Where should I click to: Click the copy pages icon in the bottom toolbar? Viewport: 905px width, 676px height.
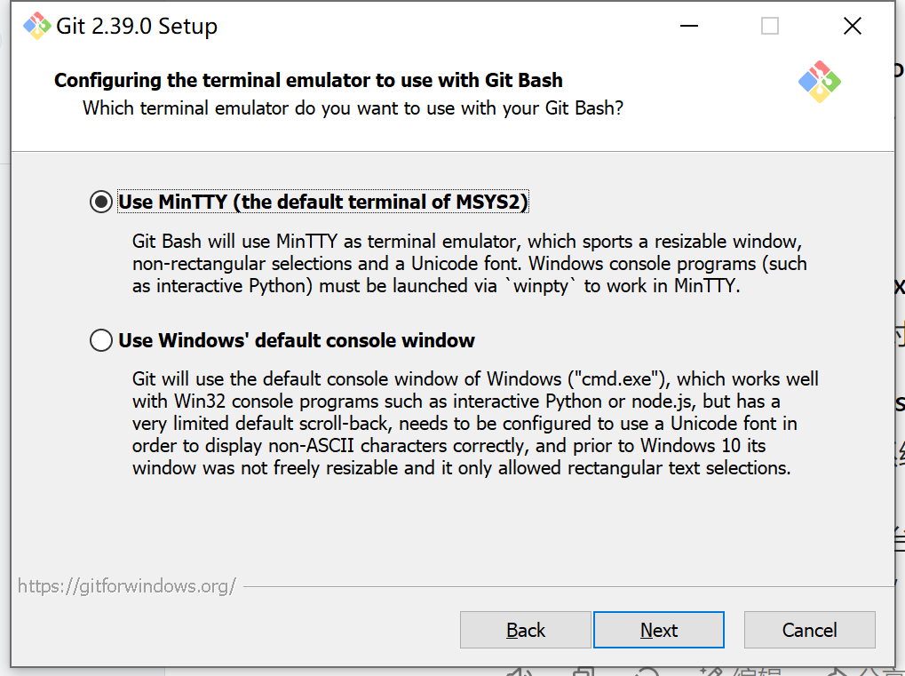click(x=582, y=672)
